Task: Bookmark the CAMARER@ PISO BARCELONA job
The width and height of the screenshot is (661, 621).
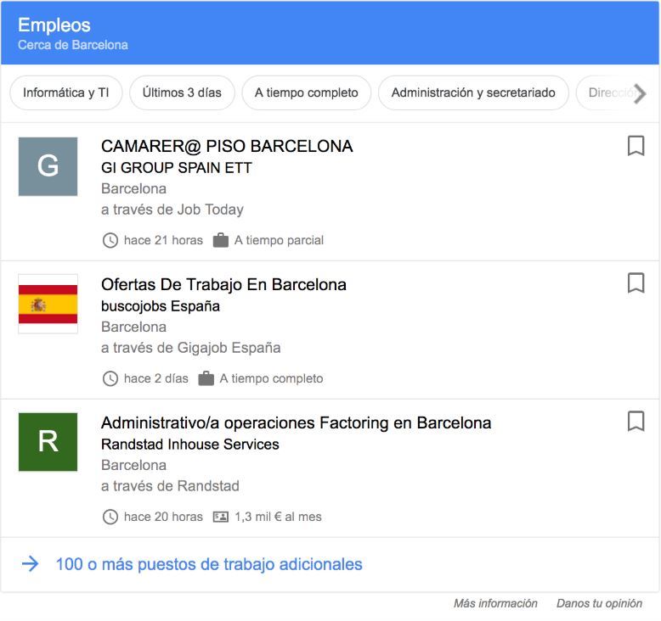Action: pos(636,146)
